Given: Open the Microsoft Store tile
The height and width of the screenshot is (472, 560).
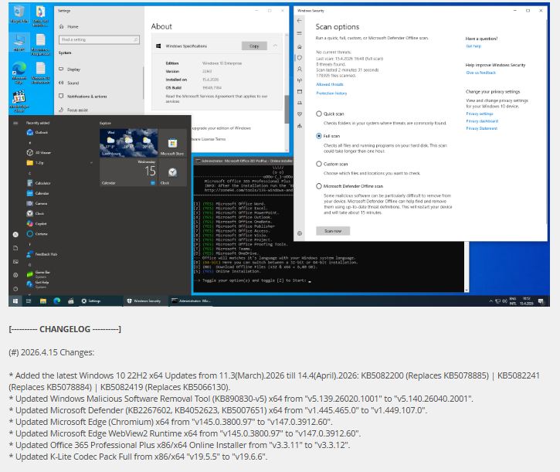Looking at the screenshot, I should coord(172,143).
